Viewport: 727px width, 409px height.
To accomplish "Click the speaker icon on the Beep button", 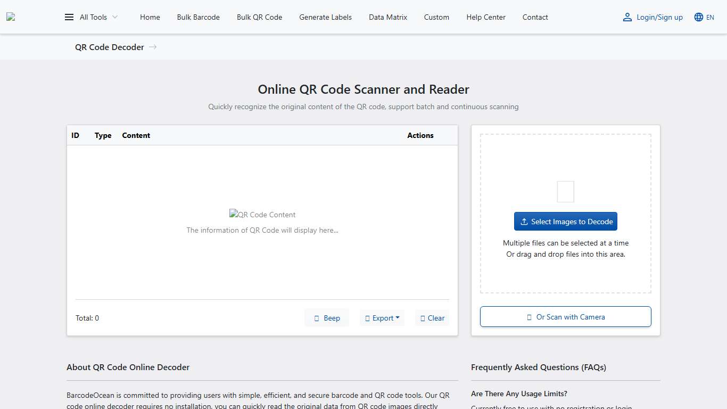I will point(317,317).
